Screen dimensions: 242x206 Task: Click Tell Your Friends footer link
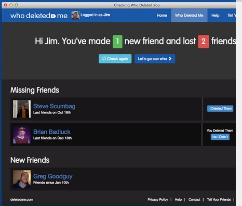[x=219, y=200]
